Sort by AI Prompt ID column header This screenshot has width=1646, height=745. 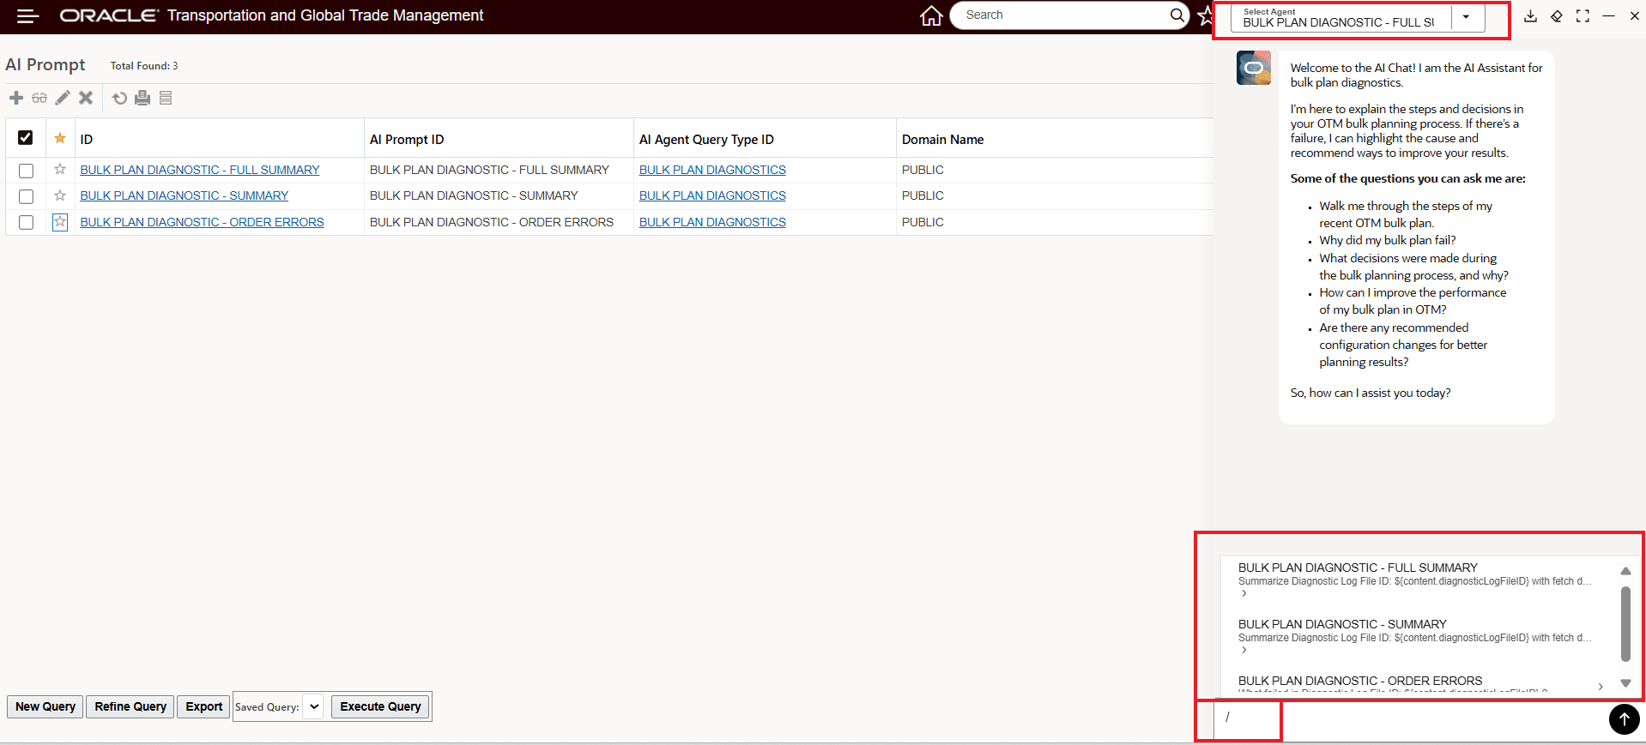click(407, 139)
